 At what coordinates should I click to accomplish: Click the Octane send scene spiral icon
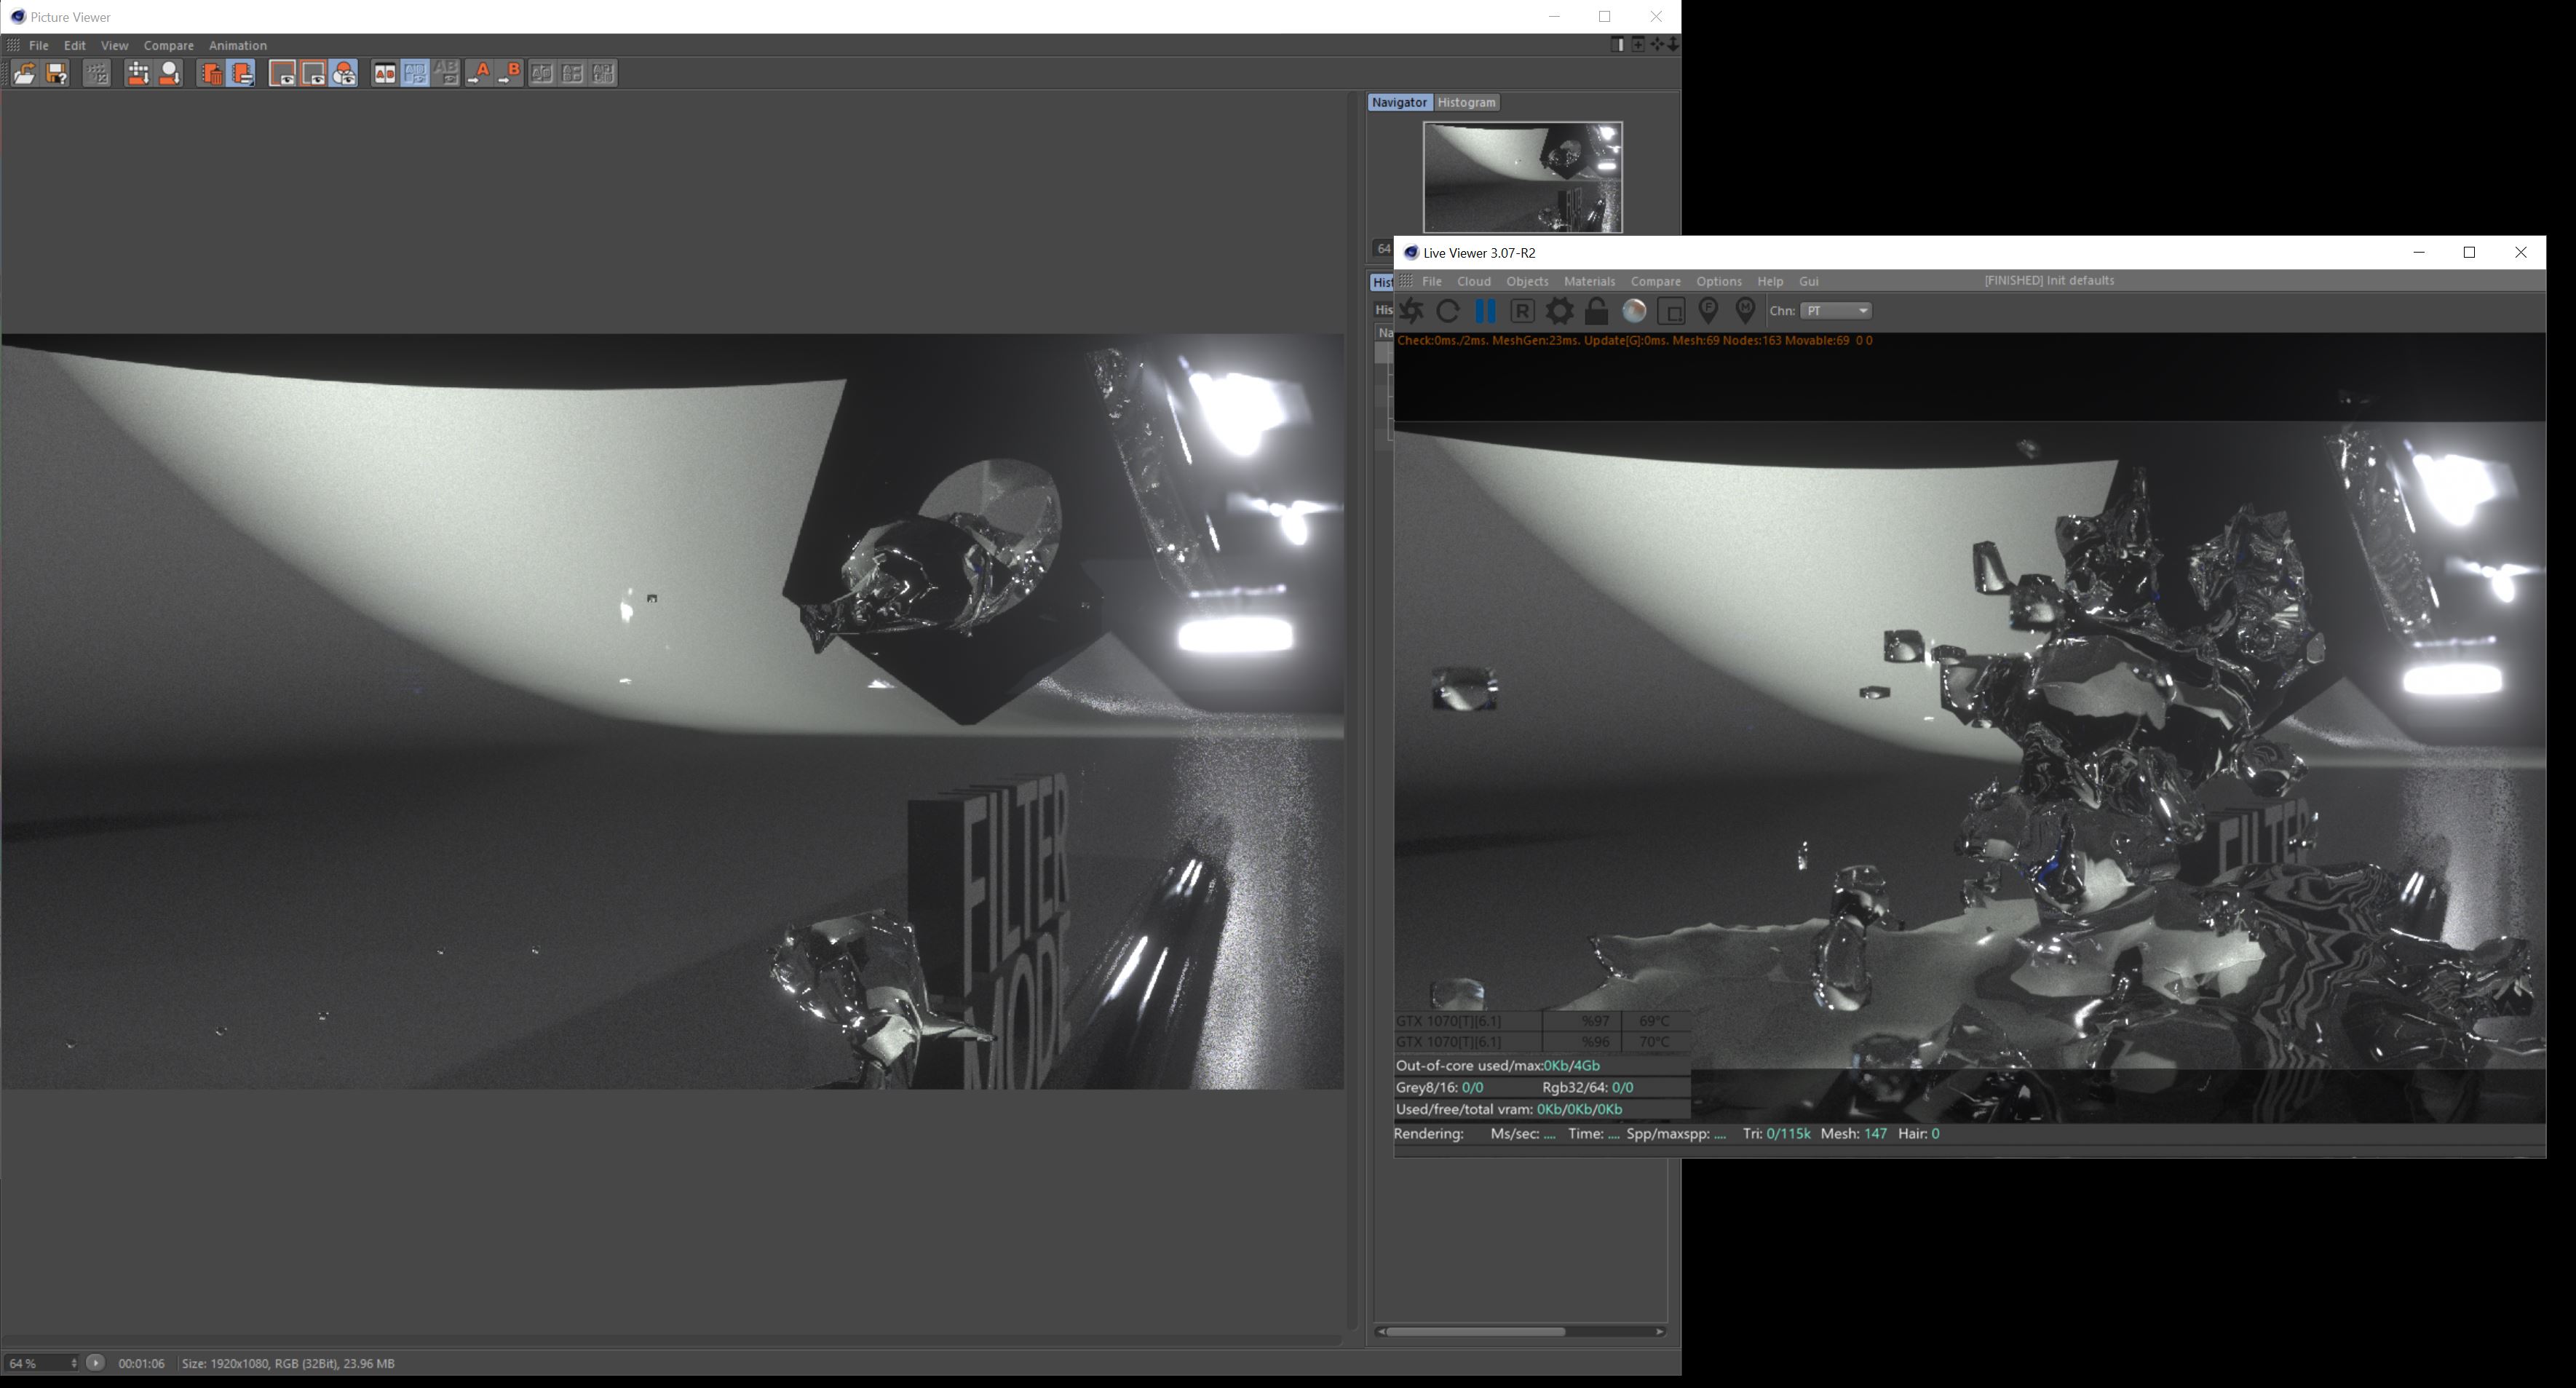click(1411, 311)
